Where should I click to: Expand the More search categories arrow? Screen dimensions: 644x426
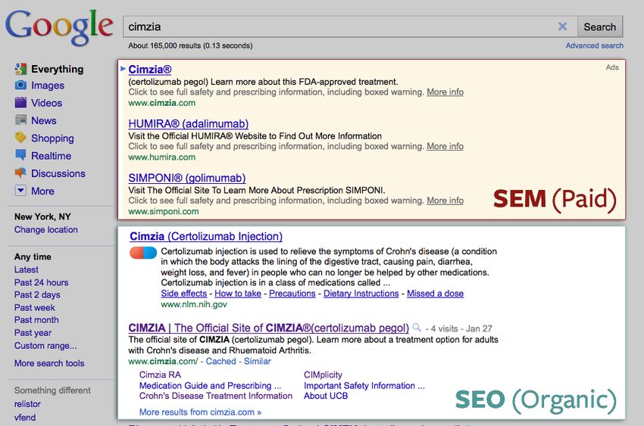20,191
